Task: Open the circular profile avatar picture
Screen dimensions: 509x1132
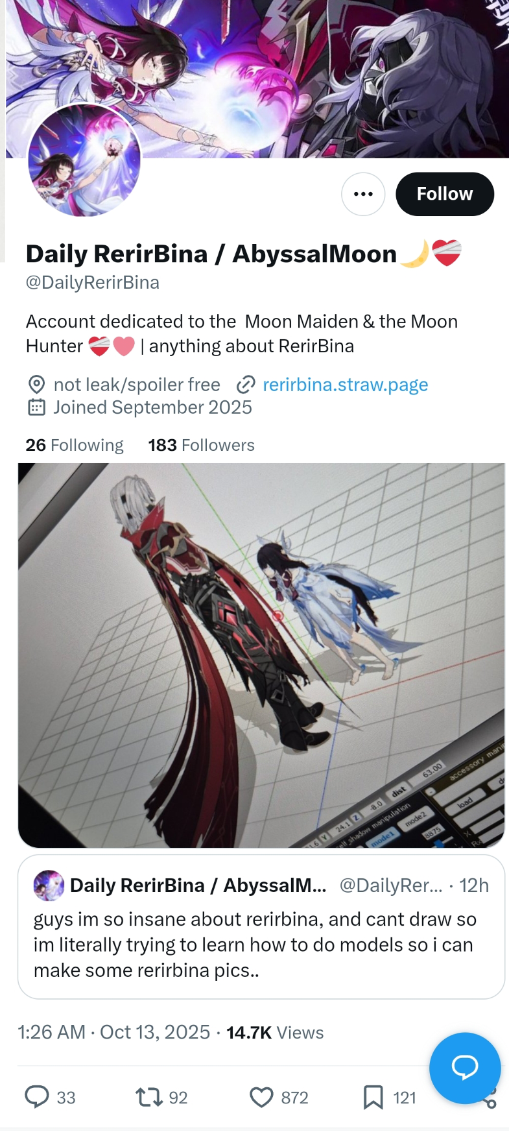Action: click(x=84, y=160)
